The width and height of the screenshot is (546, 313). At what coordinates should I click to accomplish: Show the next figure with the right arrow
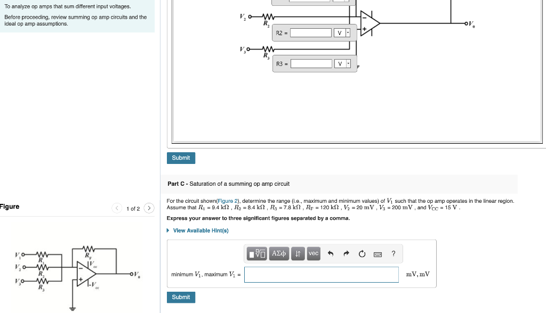pyautogui.click(x=149, y=208)
